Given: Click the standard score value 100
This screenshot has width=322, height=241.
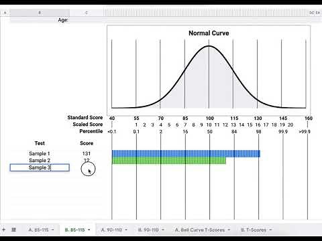Looking at the screenshot, I should pyautogui.click(x=210, y=118).
